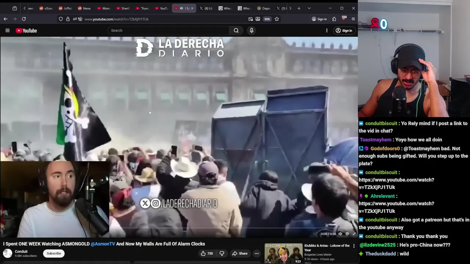Open the extension with 334 badge
The height and width of the screenshot is (264, 470).
[344, 18]
